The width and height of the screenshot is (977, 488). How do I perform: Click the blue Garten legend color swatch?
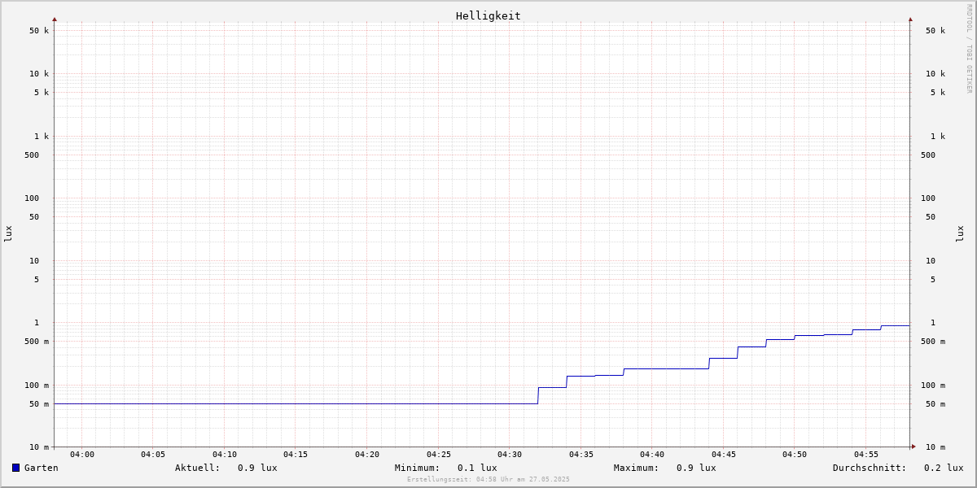click(15, 468)
